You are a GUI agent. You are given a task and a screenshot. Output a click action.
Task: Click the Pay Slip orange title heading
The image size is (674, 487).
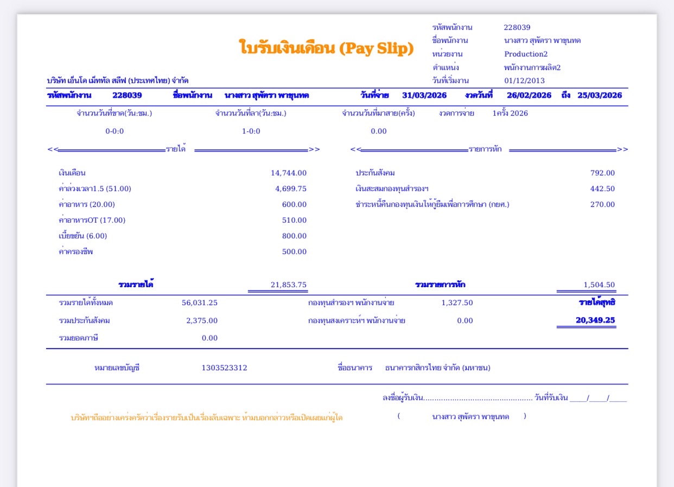coord(326,48)
